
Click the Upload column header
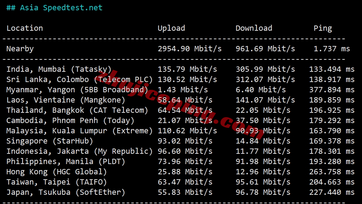coord(171,28)
